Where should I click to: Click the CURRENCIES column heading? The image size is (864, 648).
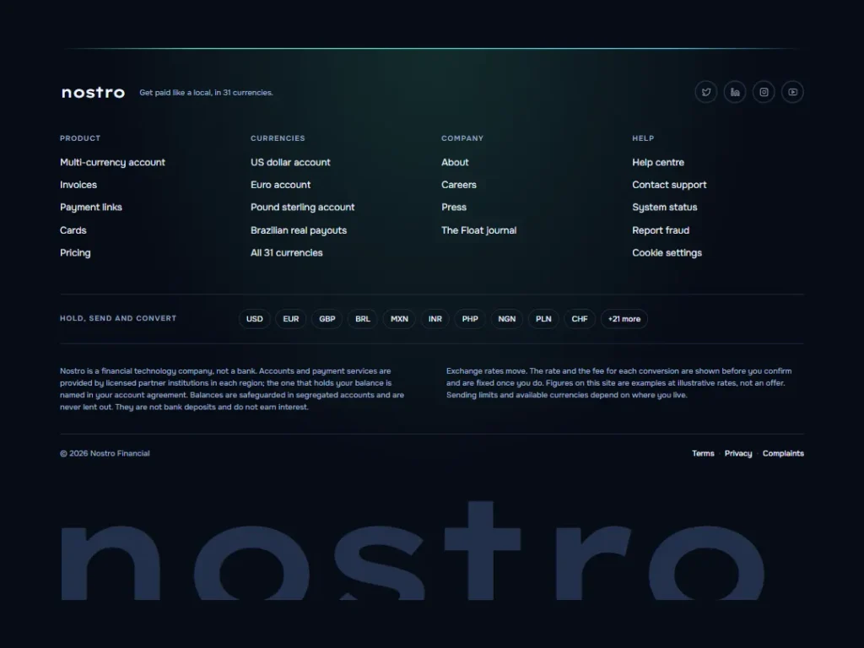pyautogui.click(x=278, y=138)
